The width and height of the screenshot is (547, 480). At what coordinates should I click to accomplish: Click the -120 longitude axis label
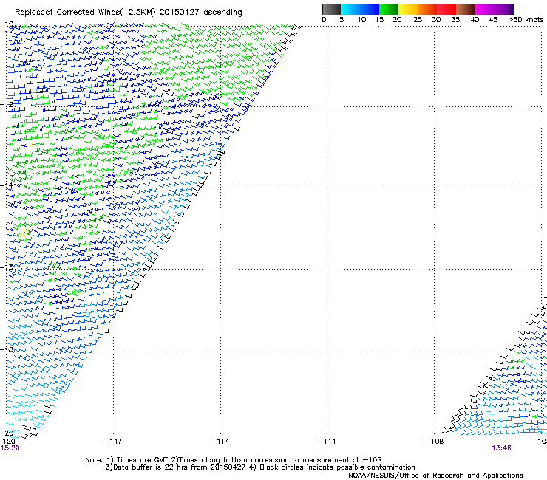click(x=7, y=442)
